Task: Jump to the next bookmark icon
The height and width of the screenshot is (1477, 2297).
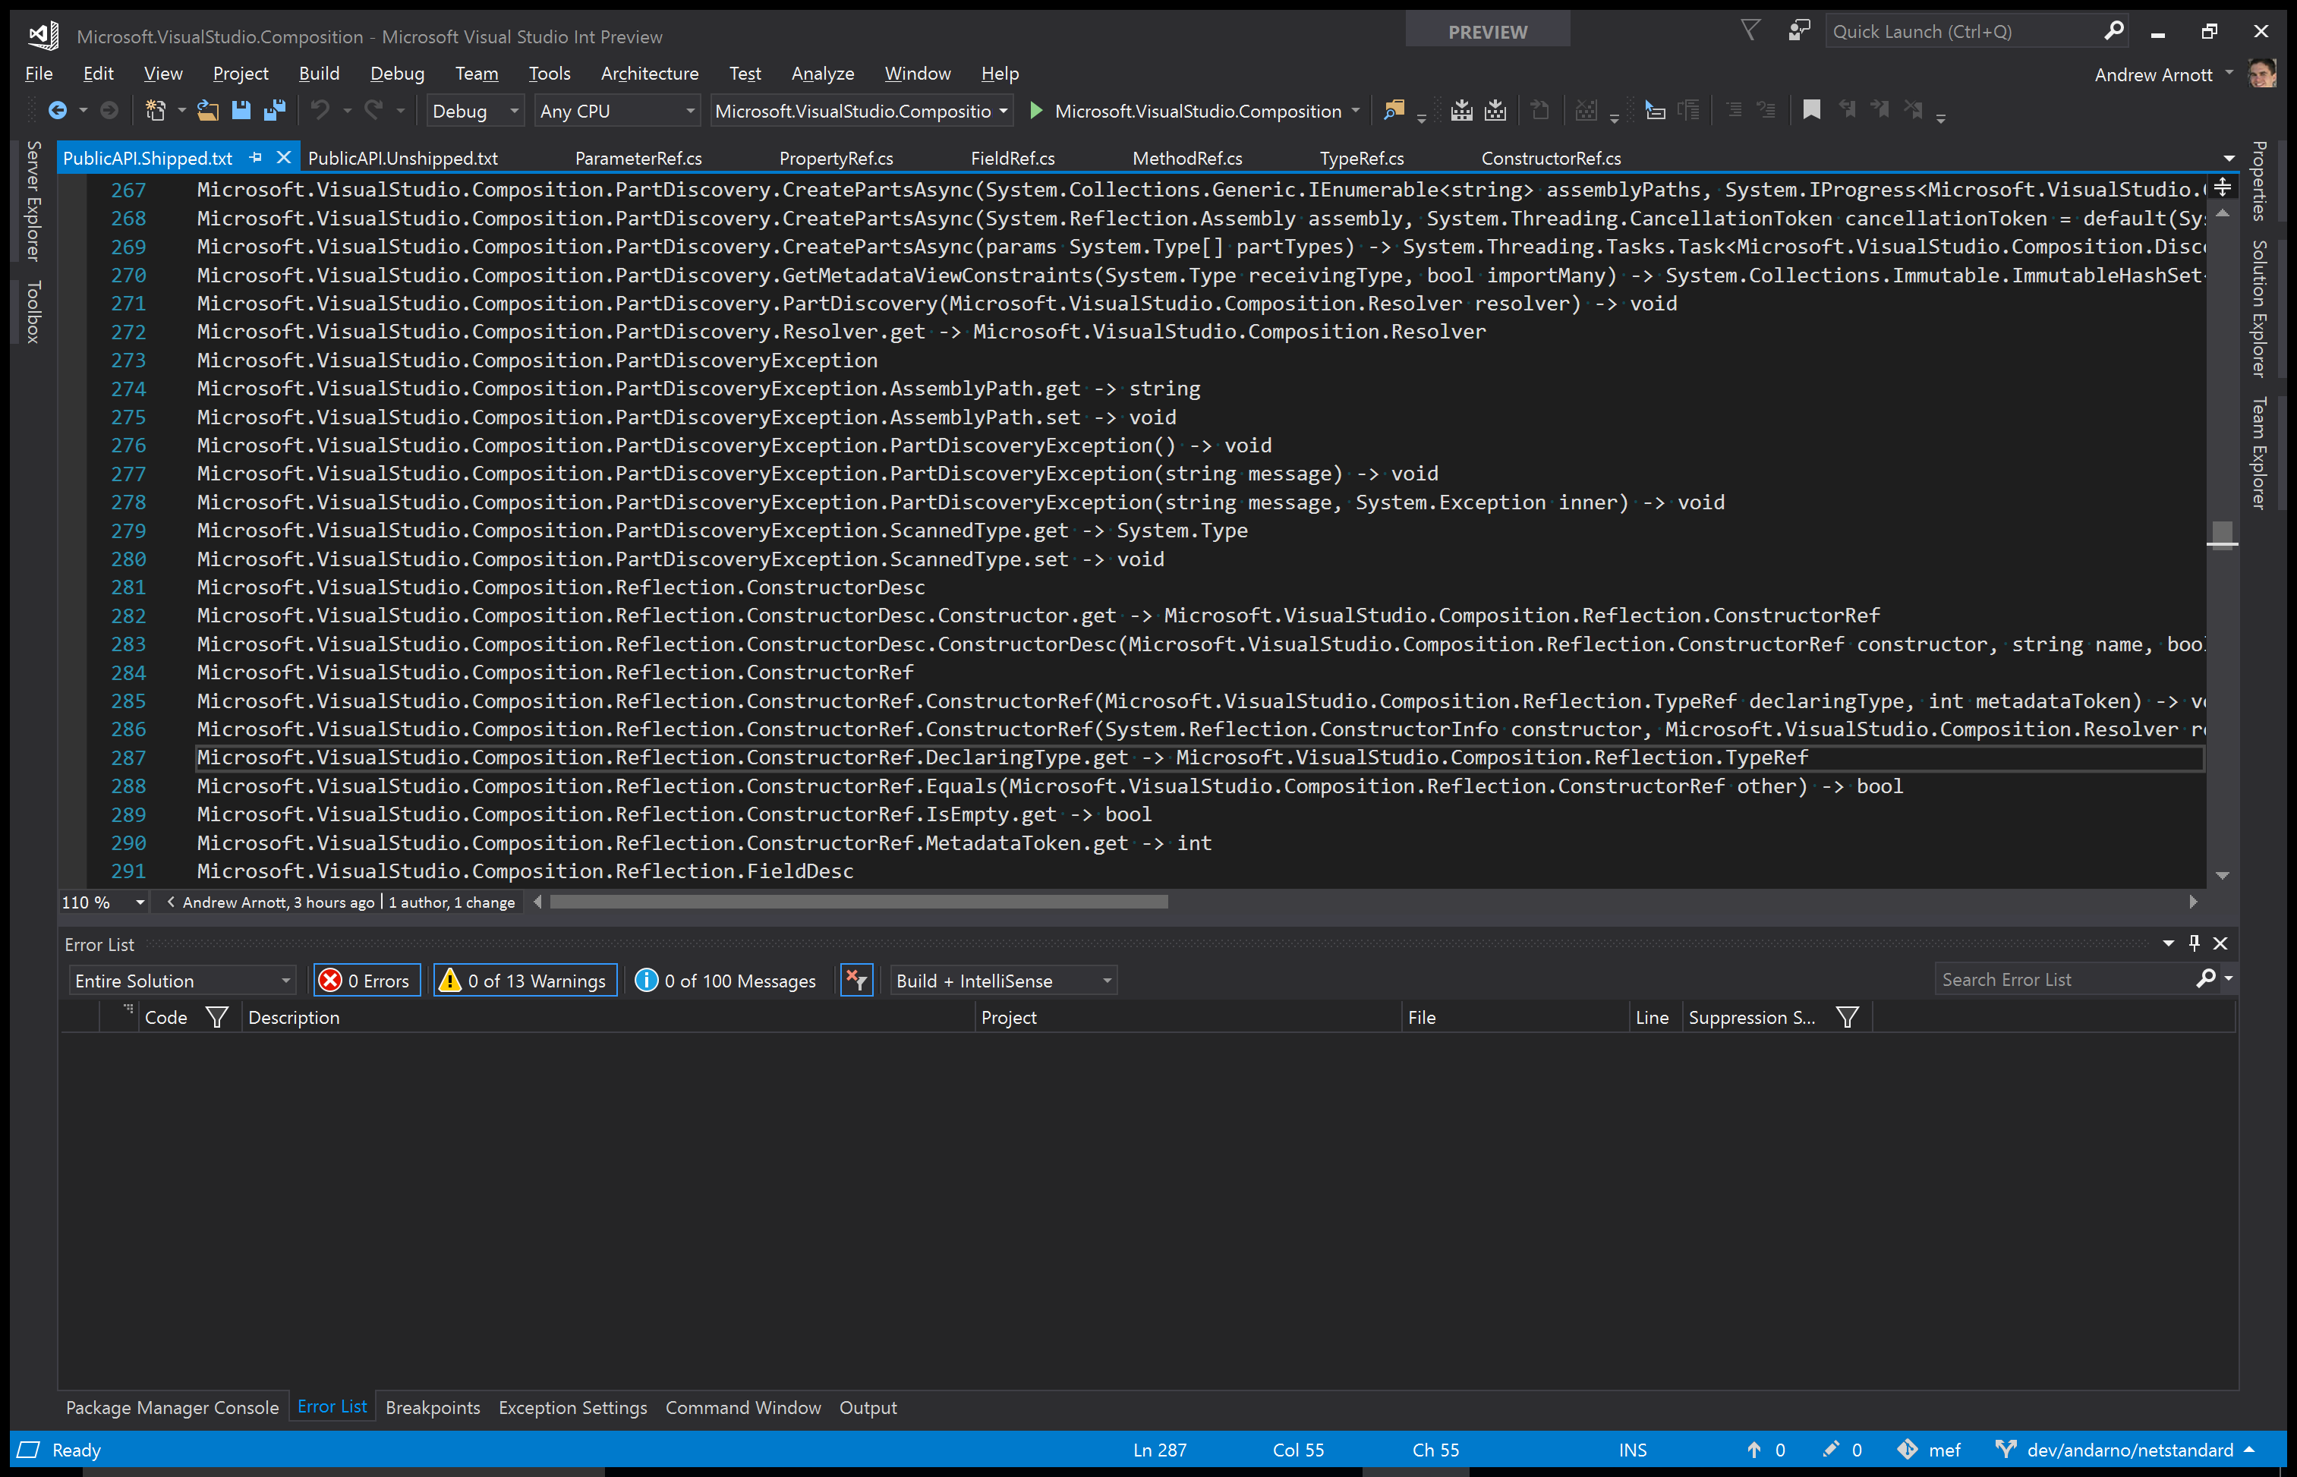Action: 1880,109
